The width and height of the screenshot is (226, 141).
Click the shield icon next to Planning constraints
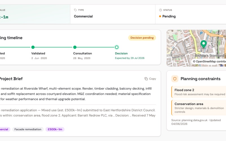click(x=175, y=79)
